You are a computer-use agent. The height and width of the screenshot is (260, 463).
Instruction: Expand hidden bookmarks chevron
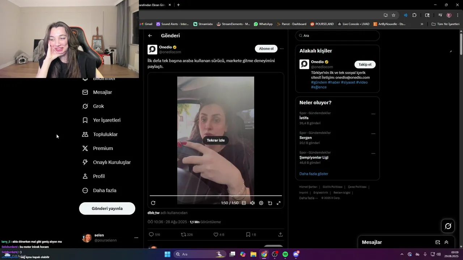pos(422,24)
